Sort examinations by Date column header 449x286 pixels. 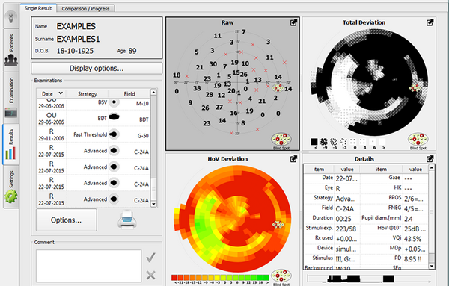tap(52, 93)
